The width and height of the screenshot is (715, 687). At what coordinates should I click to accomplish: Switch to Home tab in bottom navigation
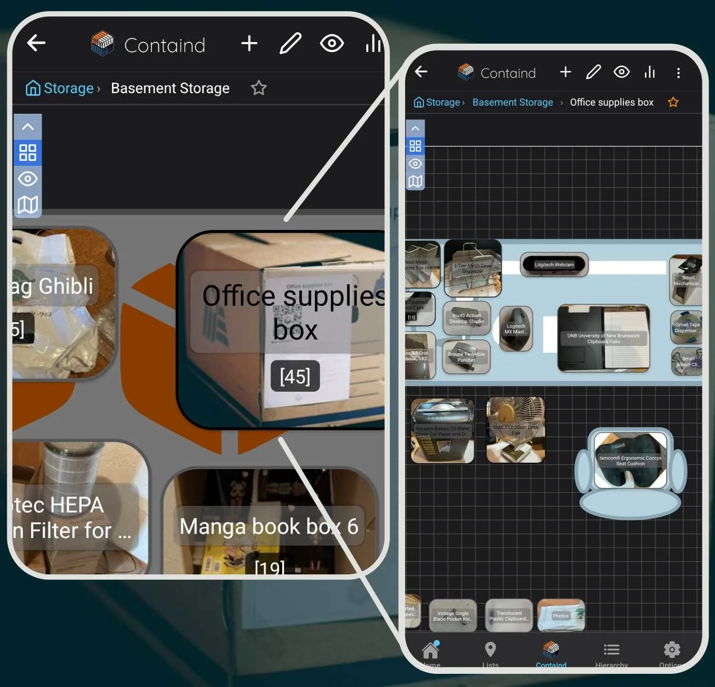click(430, 654)
